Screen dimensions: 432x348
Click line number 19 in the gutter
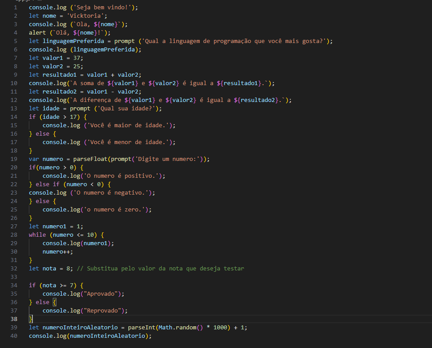pyautogui.click(x=14, y=159)
